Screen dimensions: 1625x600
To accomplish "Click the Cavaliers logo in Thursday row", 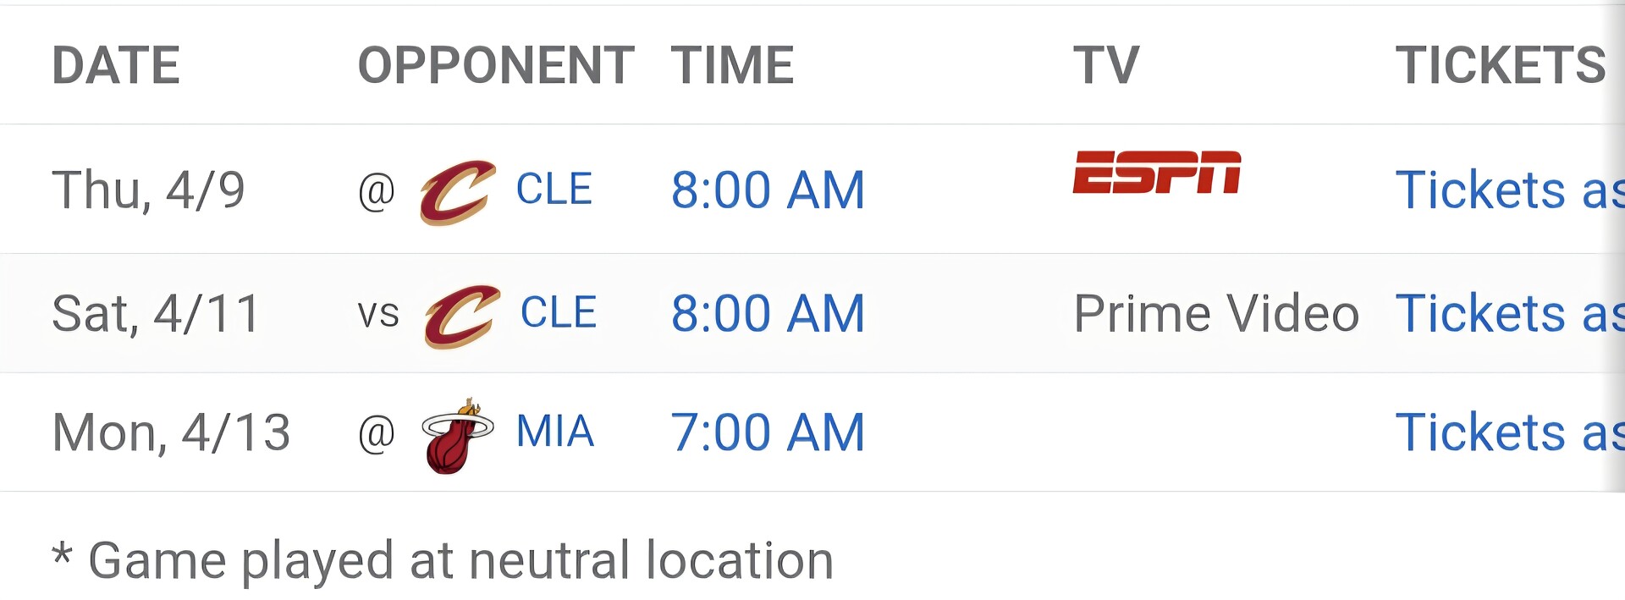I will (458, 191).
